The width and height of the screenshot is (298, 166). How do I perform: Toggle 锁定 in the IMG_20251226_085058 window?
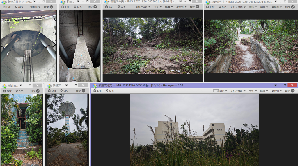coord(290,91)
